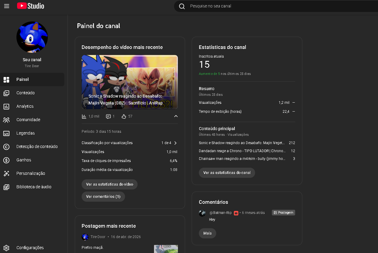The image size is (378, 253).
Task: Open the Ganhos dollar icon
Action: click(x=6, y=160)
